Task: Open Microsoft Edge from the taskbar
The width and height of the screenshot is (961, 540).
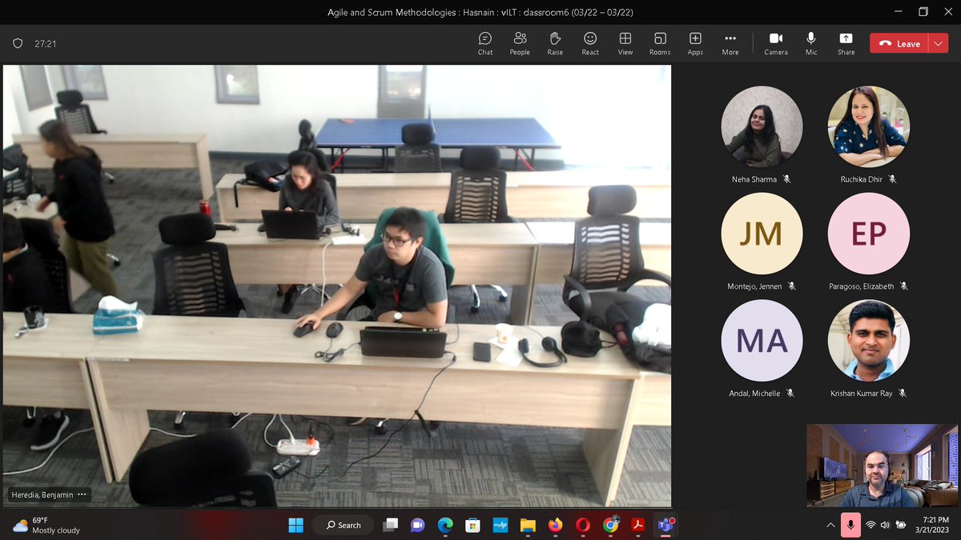Action: (x=445, y=525)
